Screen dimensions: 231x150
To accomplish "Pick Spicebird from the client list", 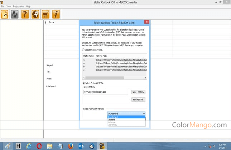I will [112, 120].
